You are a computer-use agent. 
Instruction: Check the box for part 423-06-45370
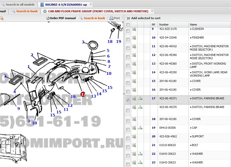tap(128, 111)
